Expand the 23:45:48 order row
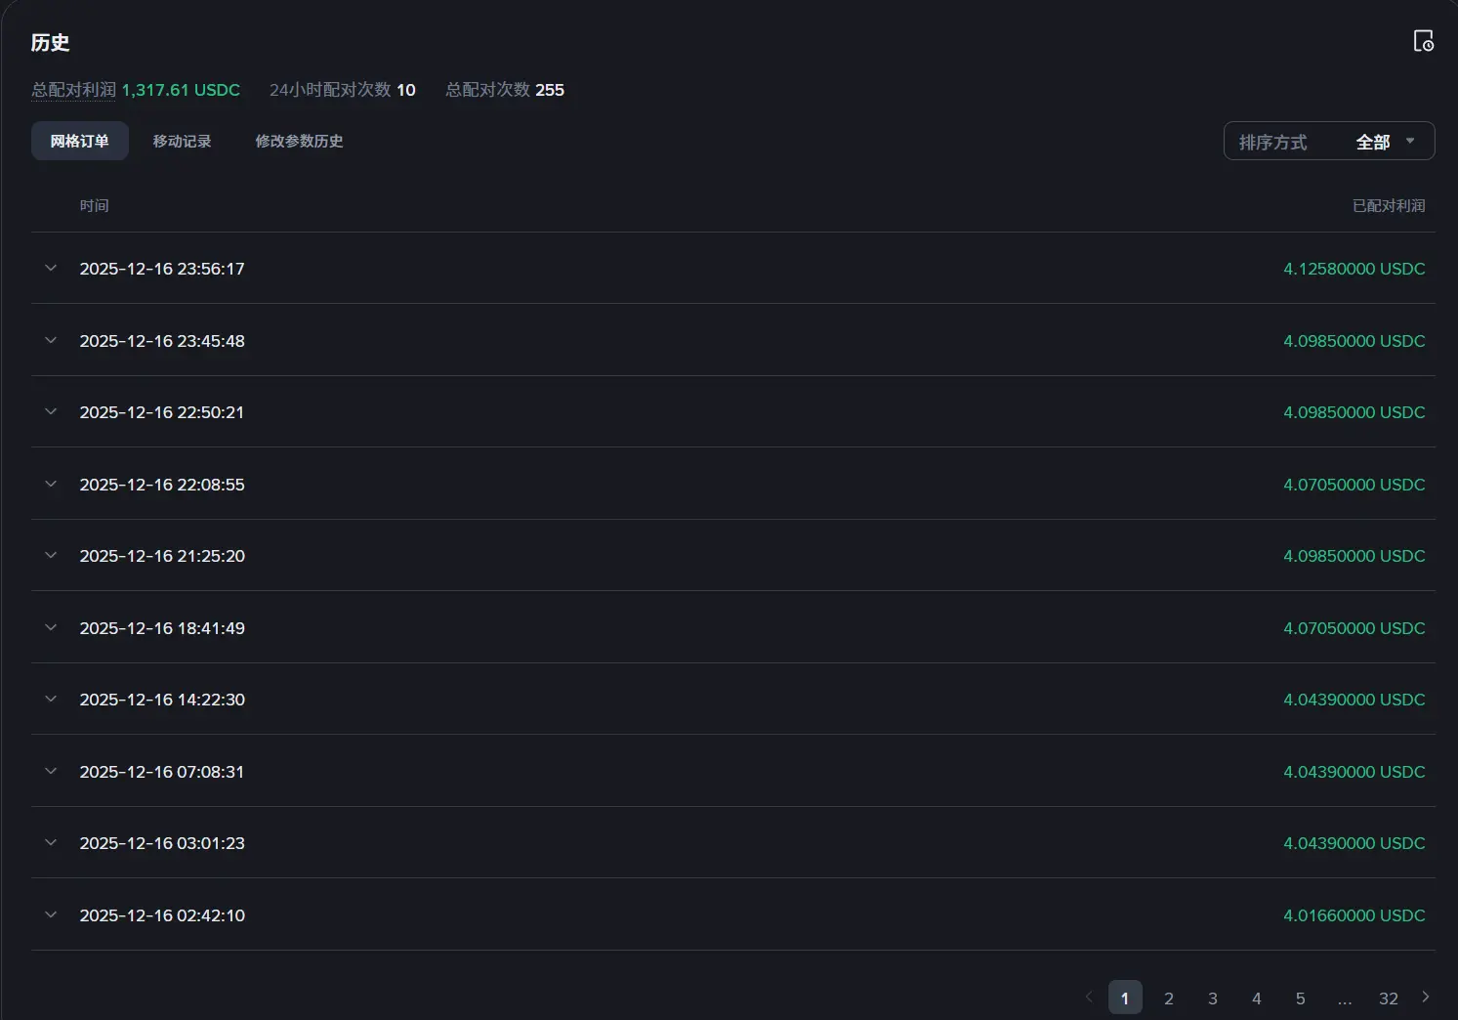This screenshot has width=1458, height=1020. [x=51, y=340]
